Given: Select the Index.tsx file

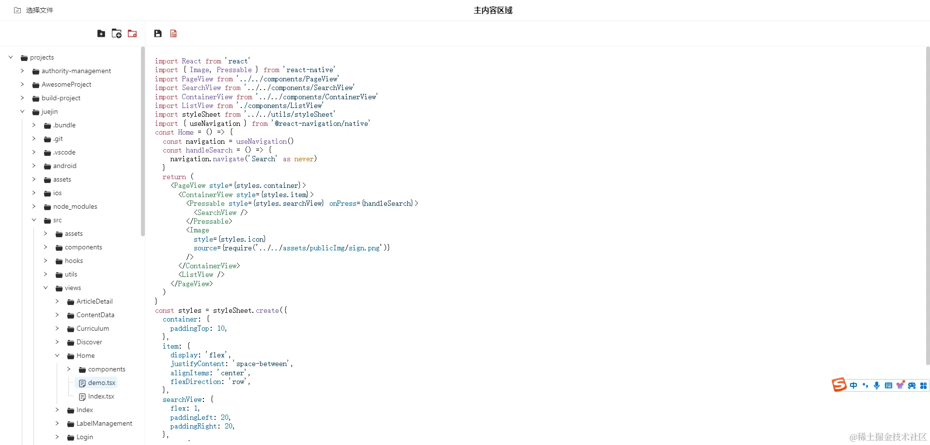Looking at the screenshot, I should tap(101, 396).
